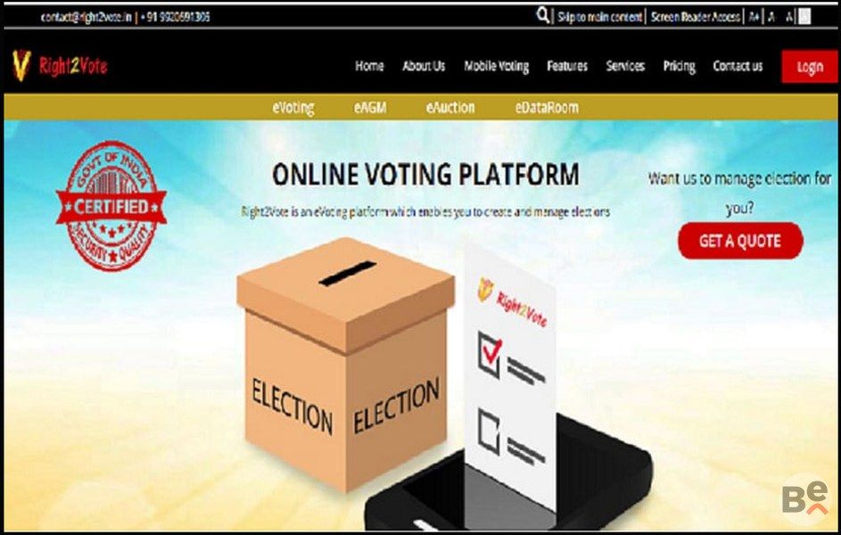Click the Govt of India Certified badge
Viewport: 841px width, 535px height.
111,206
